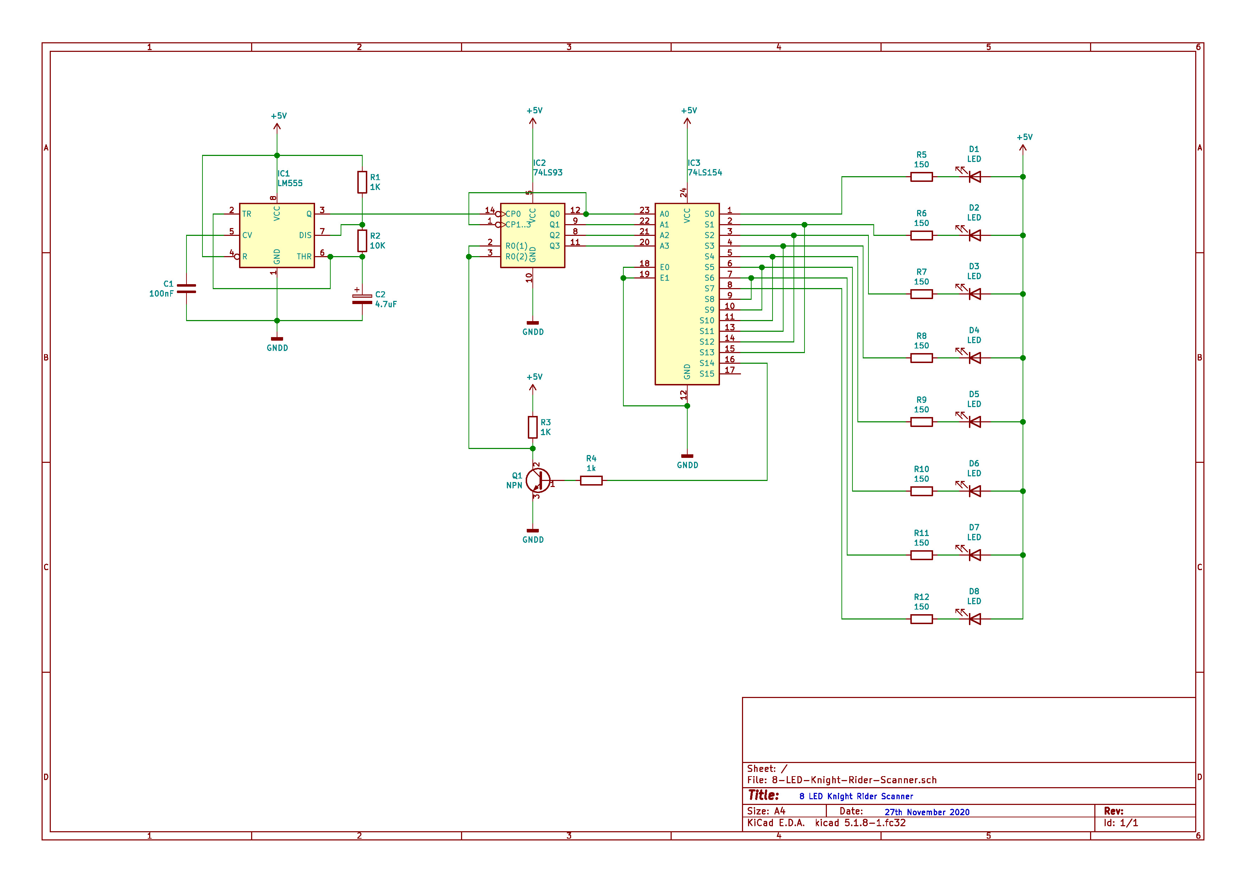Viewport: 1246px width, 882px height.
Task: Select the 74LS154 decoder IC3 symbol
Action: (687, 294)
